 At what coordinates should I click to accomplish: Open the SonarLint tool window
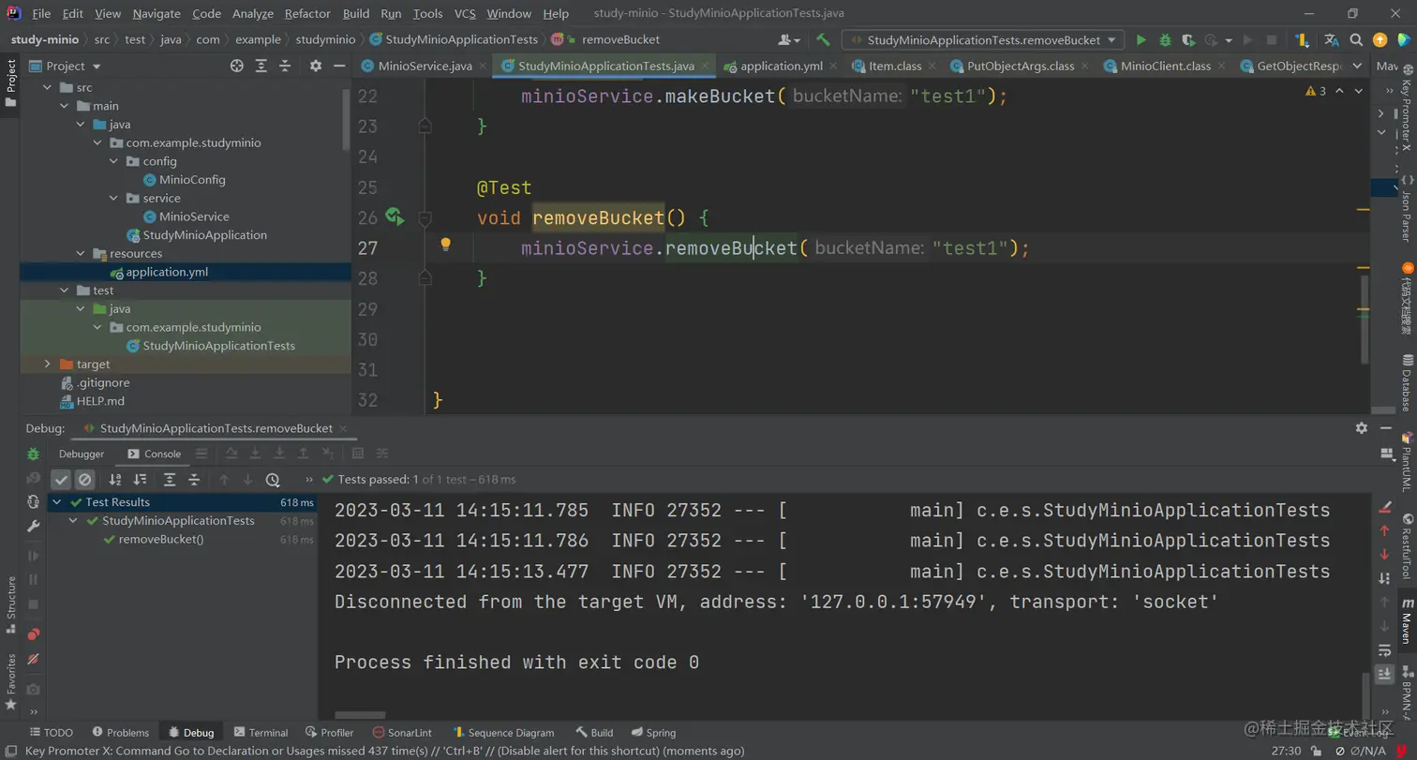[402, 732]
